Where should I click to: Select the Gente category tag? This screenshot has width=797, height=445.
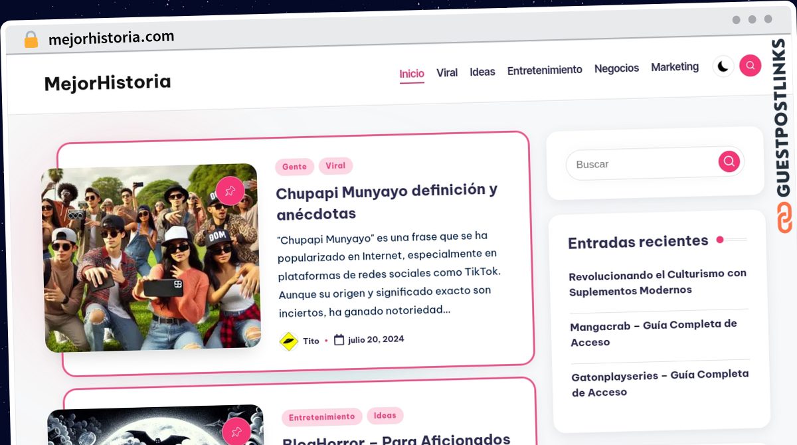coord(294,167)
